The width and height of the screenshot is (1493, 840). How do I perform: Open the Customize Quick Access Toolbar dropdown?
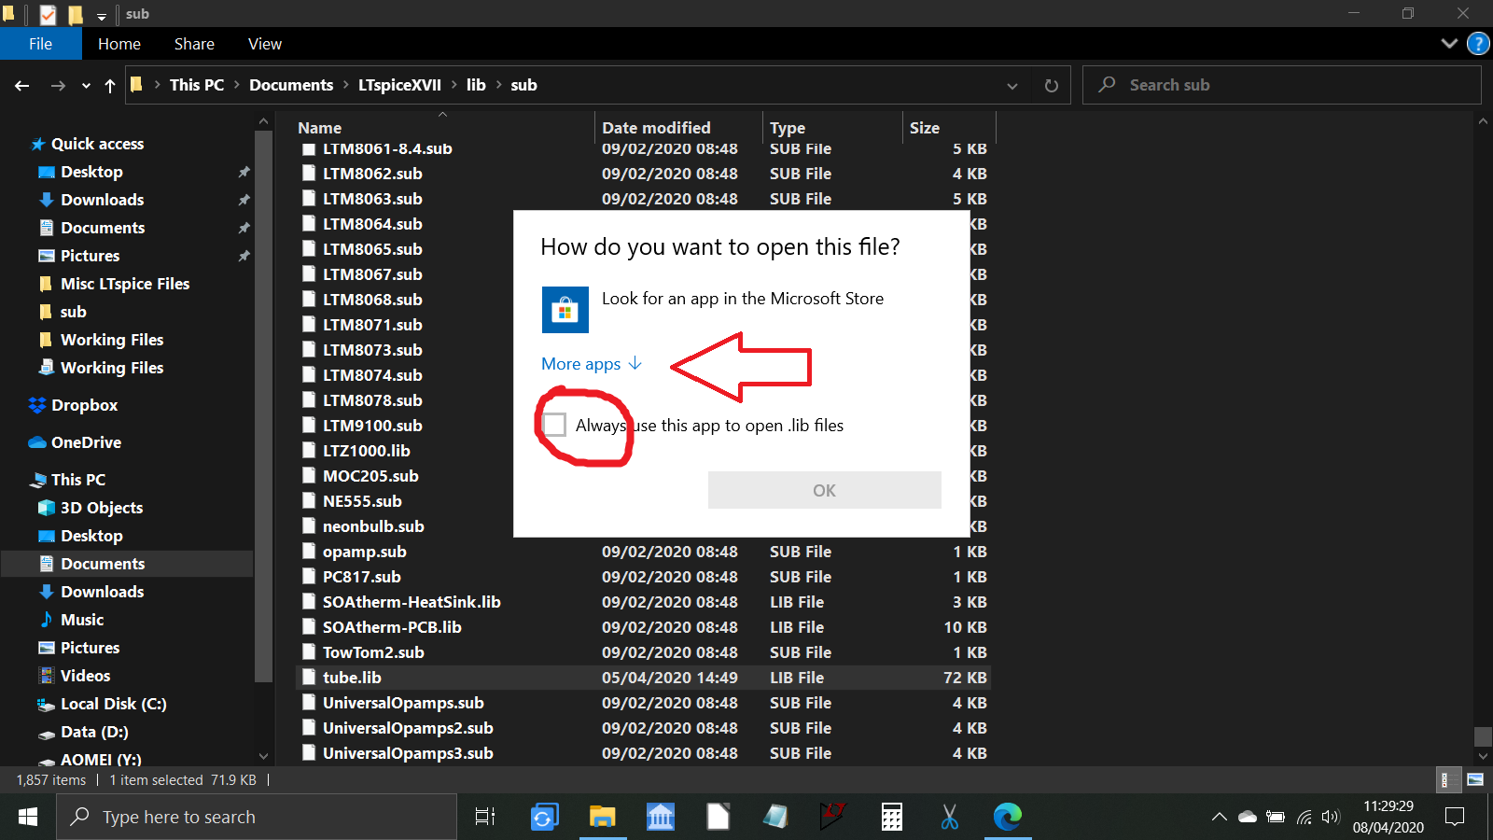click(x=102, y=15)
